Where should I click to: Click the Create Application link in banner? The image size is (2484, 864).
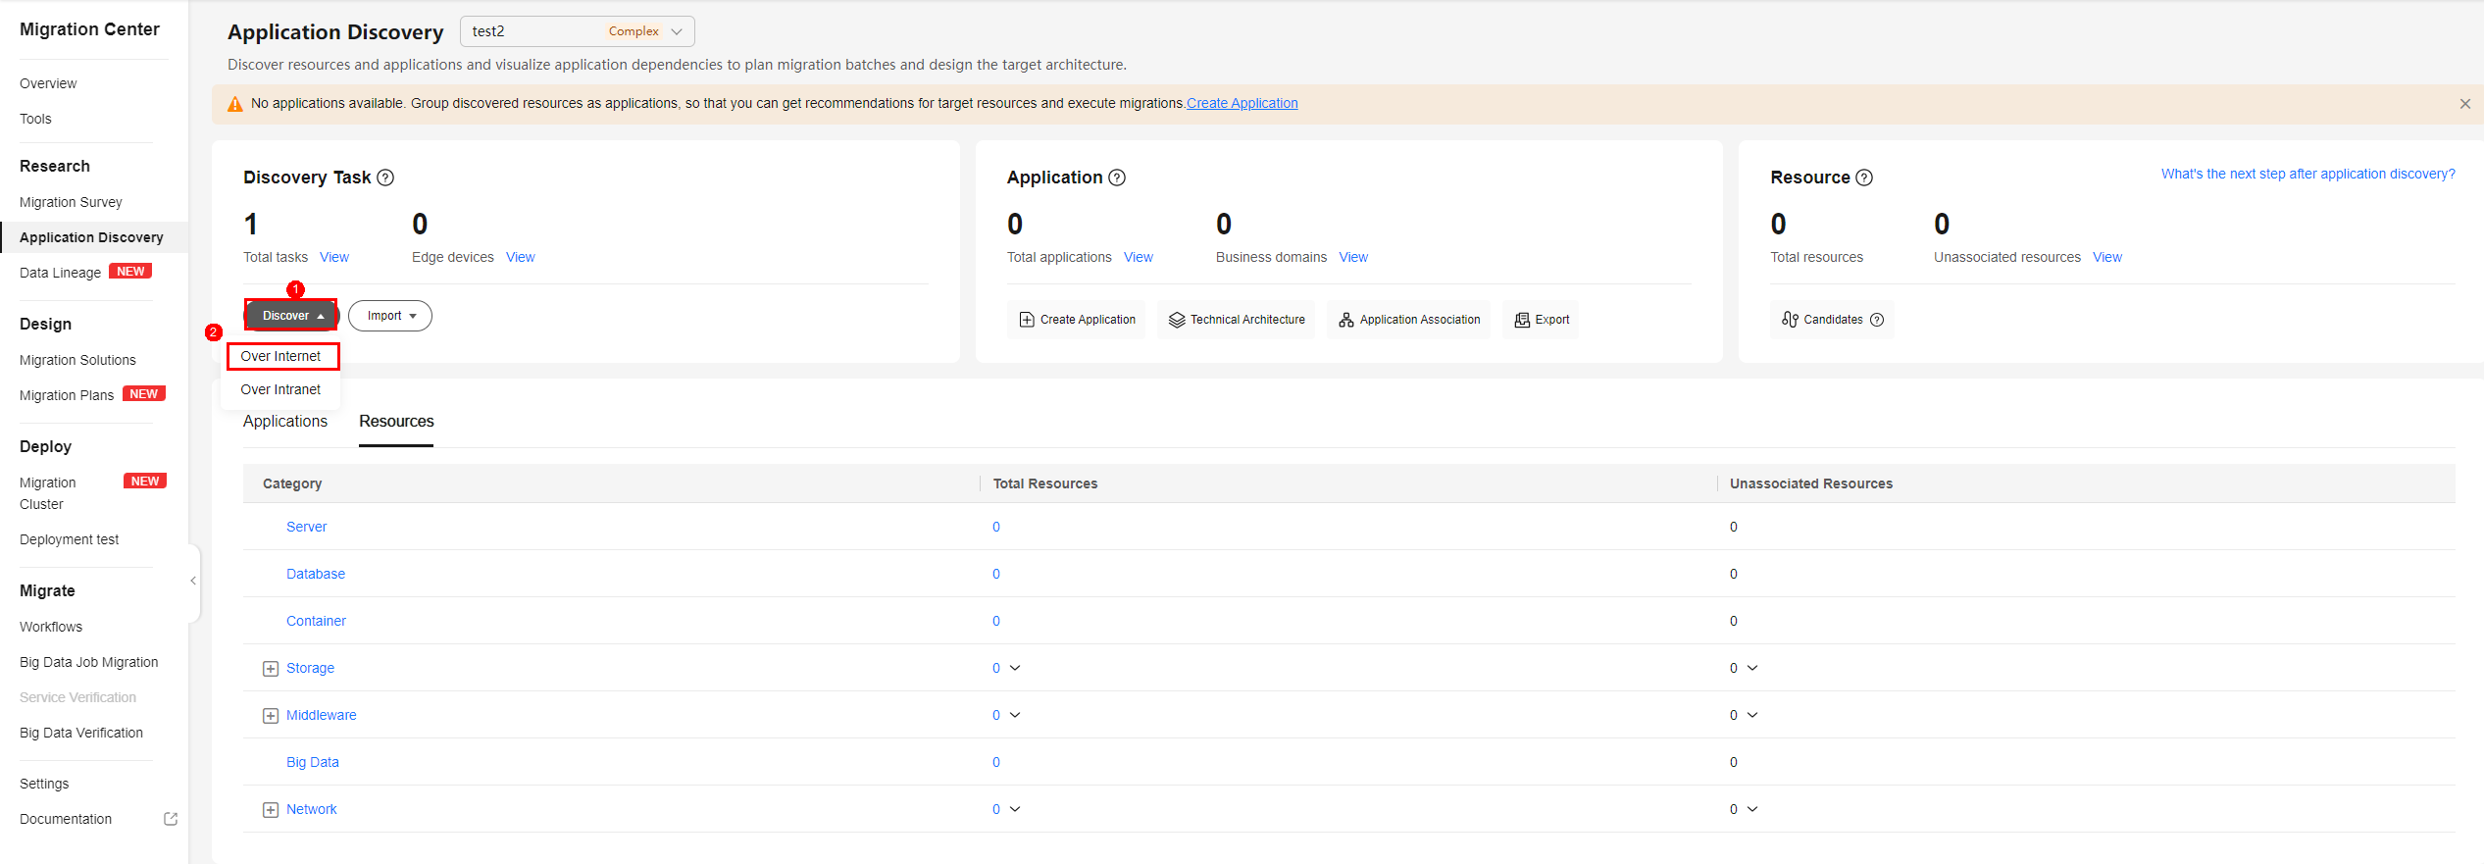(1242, 103)
